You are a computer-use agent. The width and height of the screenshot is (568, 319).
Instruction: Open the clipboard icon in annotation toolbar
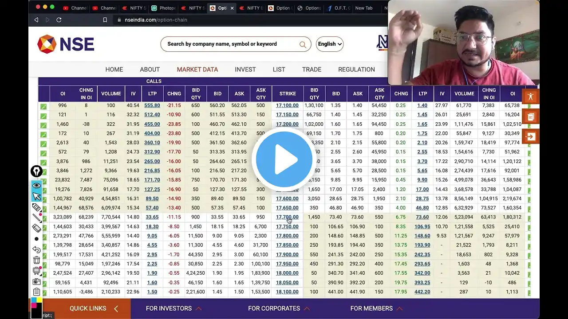[36, 292]
